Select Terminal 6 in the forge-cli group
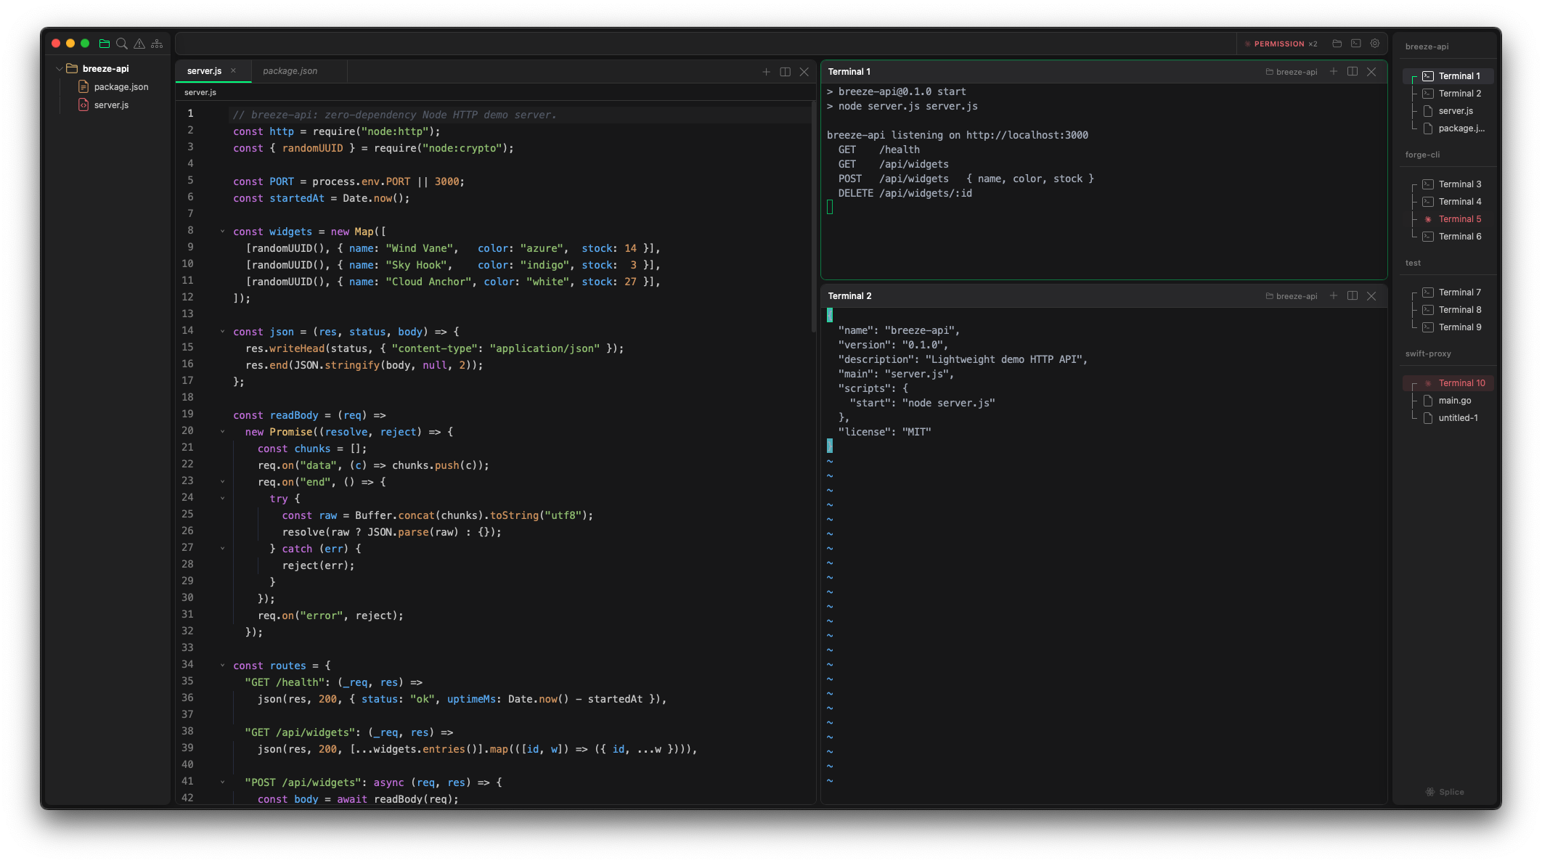Image resolution: width=1542 pixels, height=863 pixels. click(1448, 237)
